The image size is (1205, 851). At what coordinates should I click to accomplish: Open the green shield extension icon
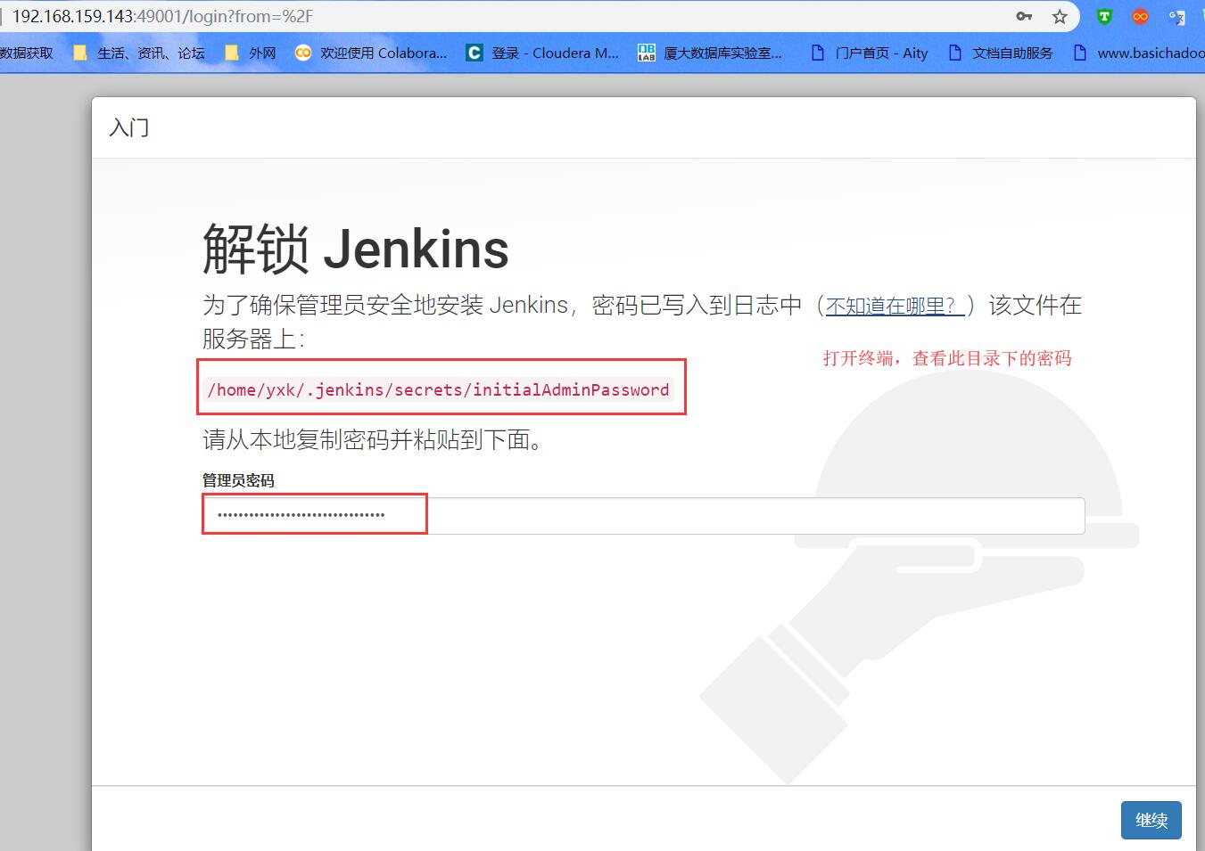click(1104, 16)
